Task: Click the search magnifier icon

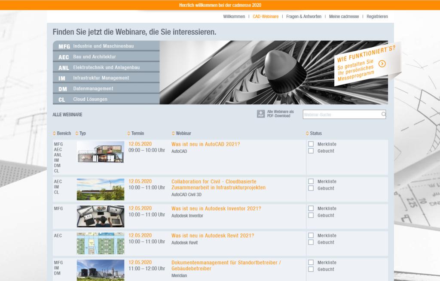Action: point(383,114)
